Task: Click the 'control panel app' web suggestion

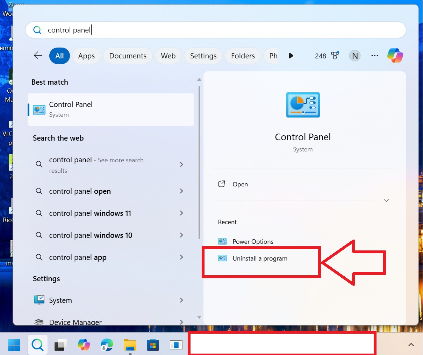Action: pos(111,257)
